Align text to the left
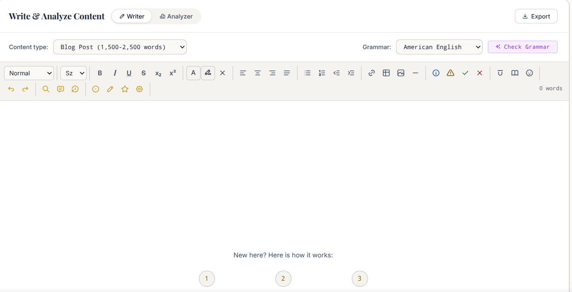Screen dimensions: 572x292 [243, 73]
